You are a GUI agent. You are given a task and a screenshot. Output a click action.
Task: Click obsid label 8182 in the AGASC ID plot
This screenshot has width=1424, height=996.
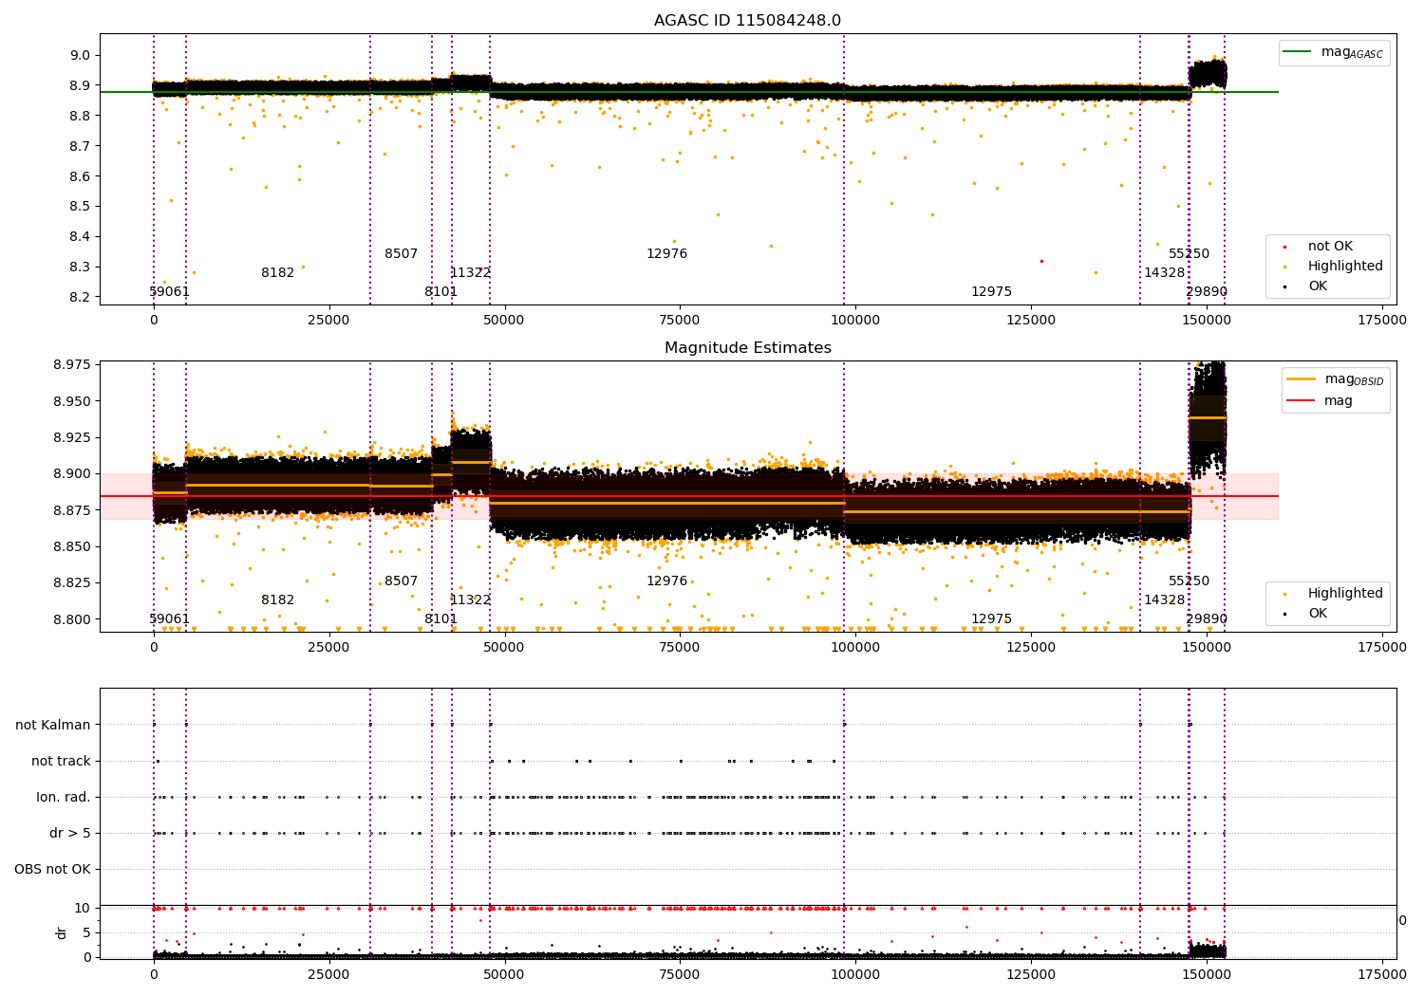pos(277,273)
